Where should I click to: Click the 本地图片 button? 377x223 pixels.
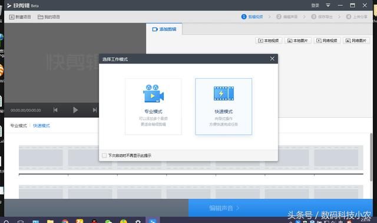(298, 41)
